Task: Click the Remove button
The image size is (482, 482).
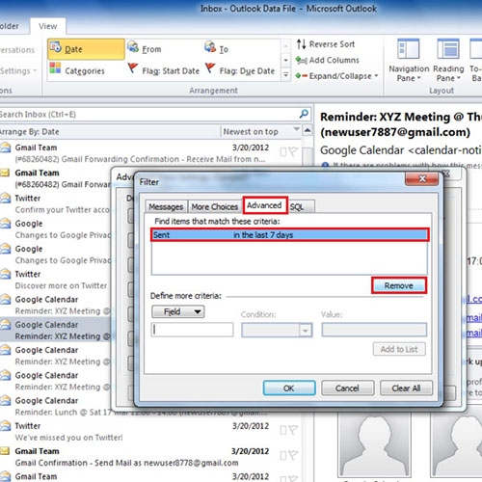Action: pyautogui.click(x=399, y=285)
